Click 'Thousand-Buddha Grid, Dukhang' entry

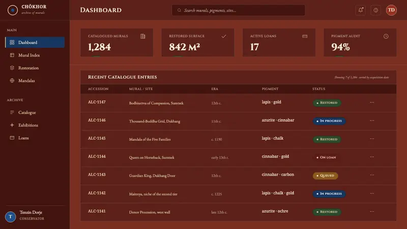[x=155, y=121]
